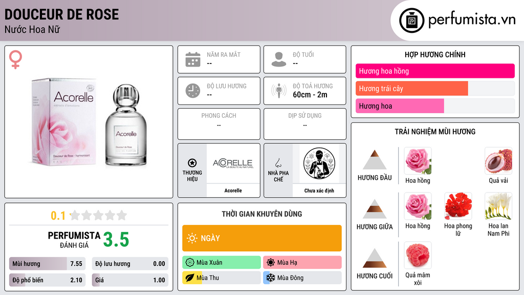This screenshot has height=295, width=524.
Task: Click the Acorelle brand logo image
Action: coord(233,163)
